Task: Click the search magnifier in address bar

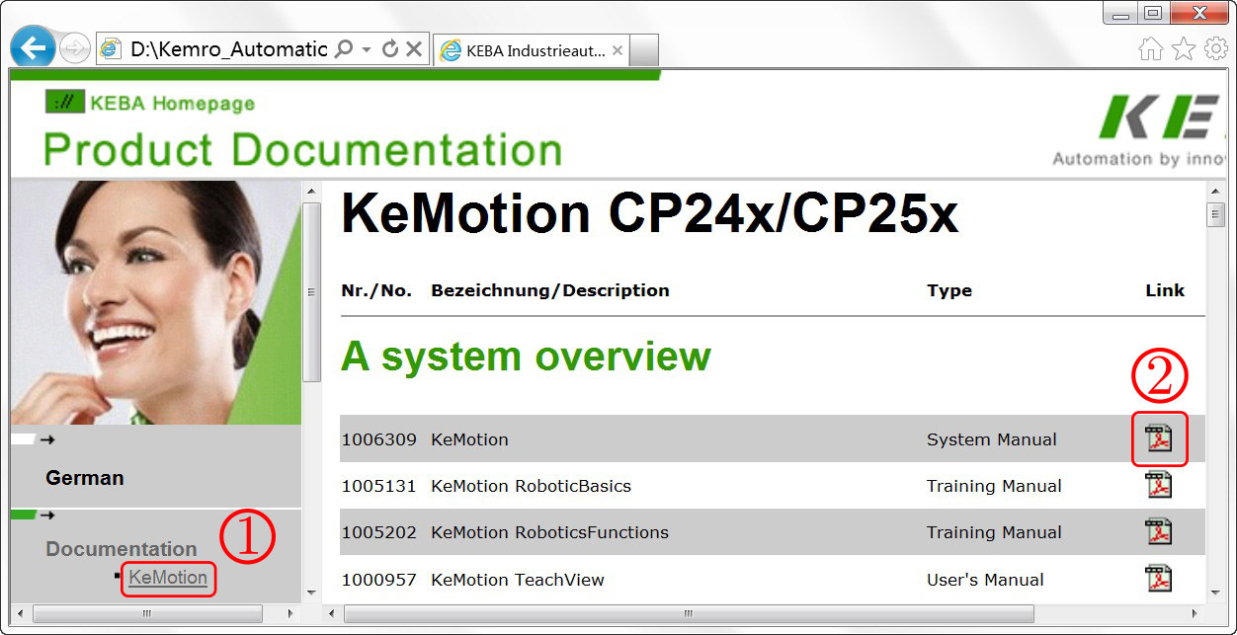Action: [x=343, y=48]
